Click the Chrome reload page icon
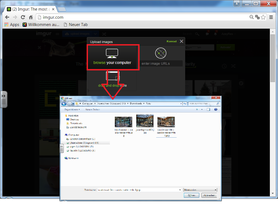278x208 pixels. click(23, 17)
